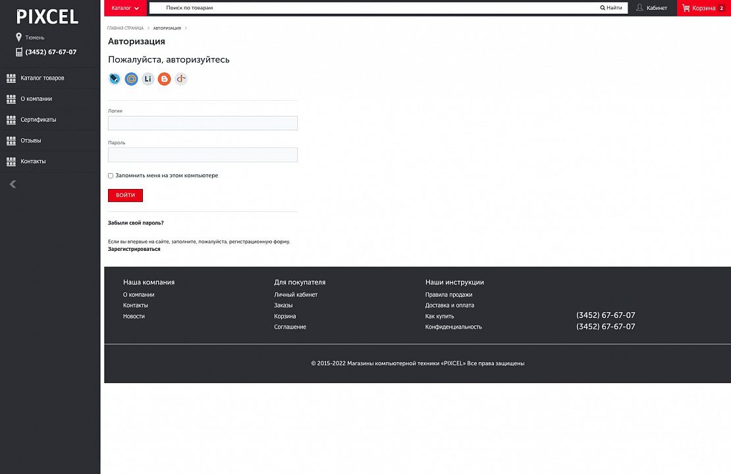Click the Найти search button
731x474 pixels.
tap(611, 8)
